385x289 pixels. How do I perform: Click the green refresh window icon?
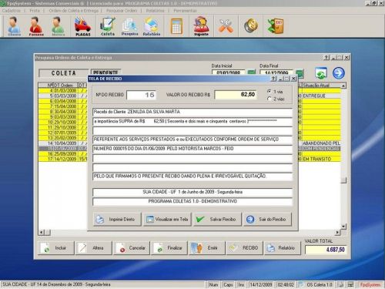pyautogui.click(x=321, y=73)
